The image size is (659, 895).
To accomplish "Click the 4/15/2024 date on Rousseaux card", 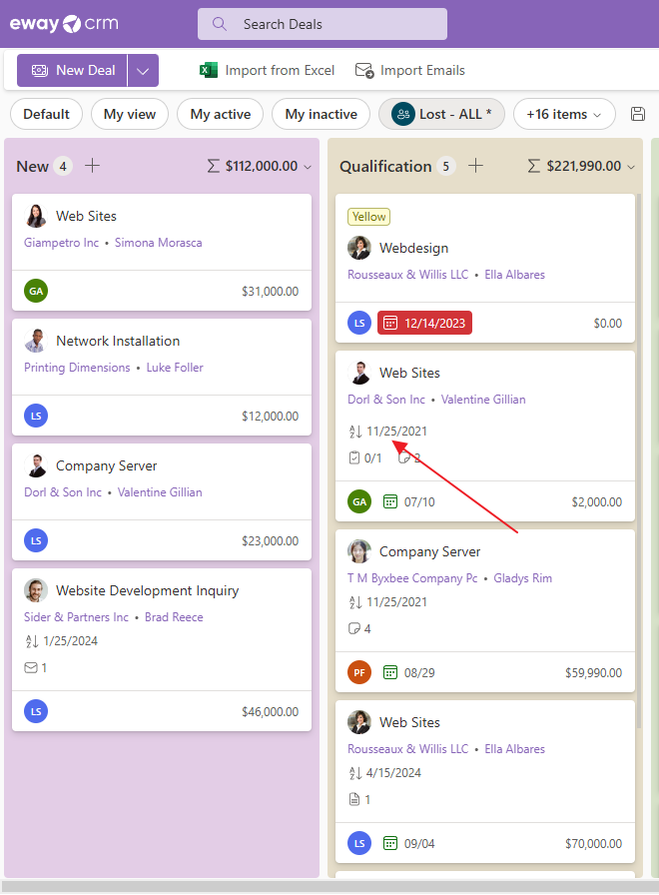I will click(393, 773).
